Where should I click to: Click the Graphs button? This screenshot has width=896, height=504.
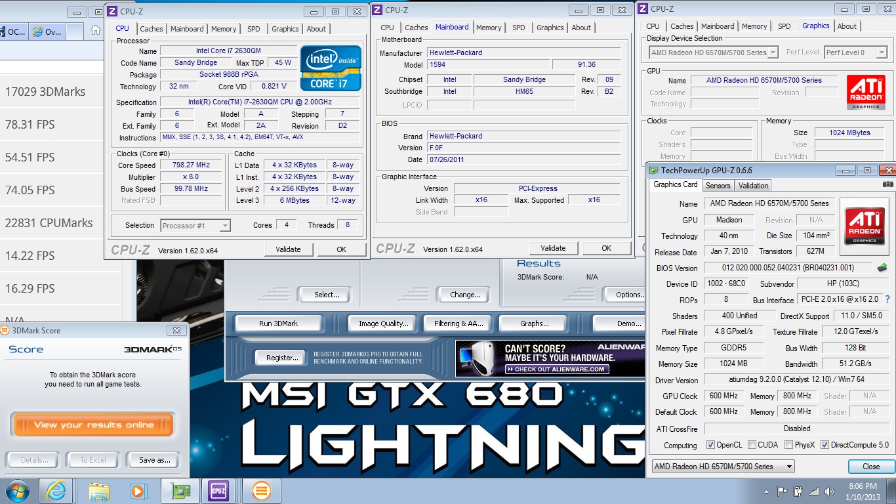pyautogui.click(x=534, y=324)
